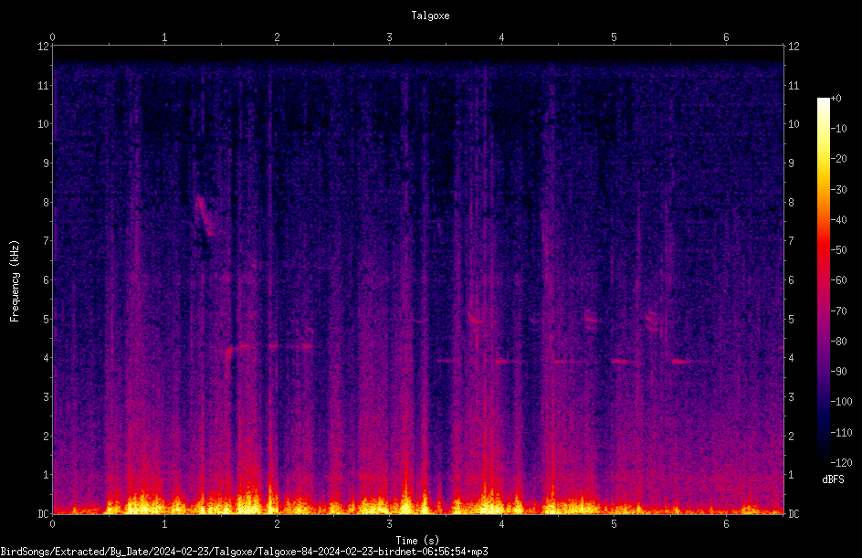Click the file path text at bottom
862x558 pixels.
(244, 552)
